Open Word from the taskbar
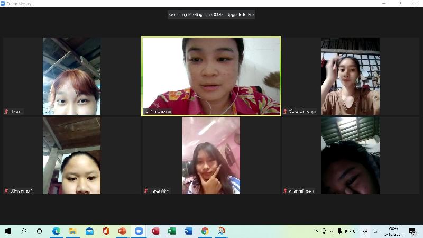This screenshot has width=423, height=238. click(x=188, y=231)
